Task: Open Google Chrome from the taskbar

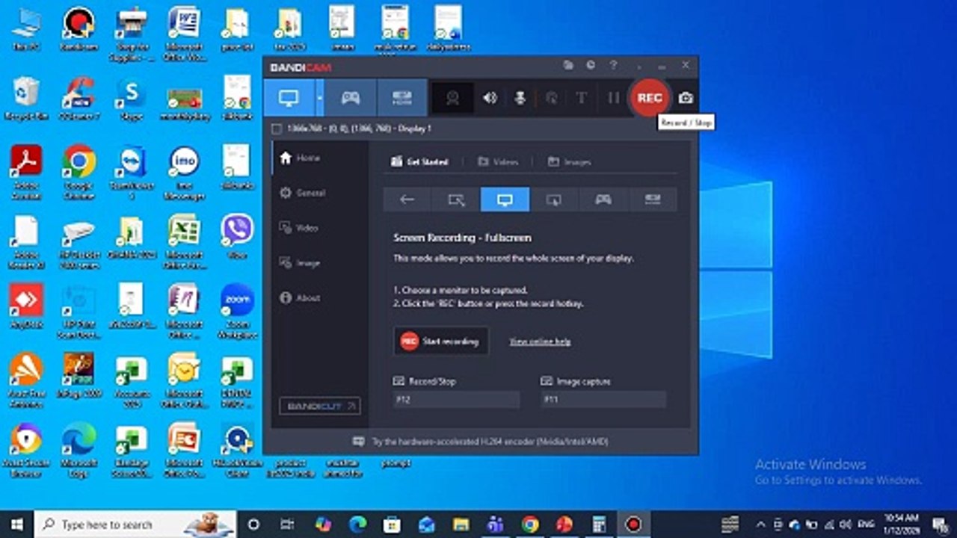Action: coord(530,525)
